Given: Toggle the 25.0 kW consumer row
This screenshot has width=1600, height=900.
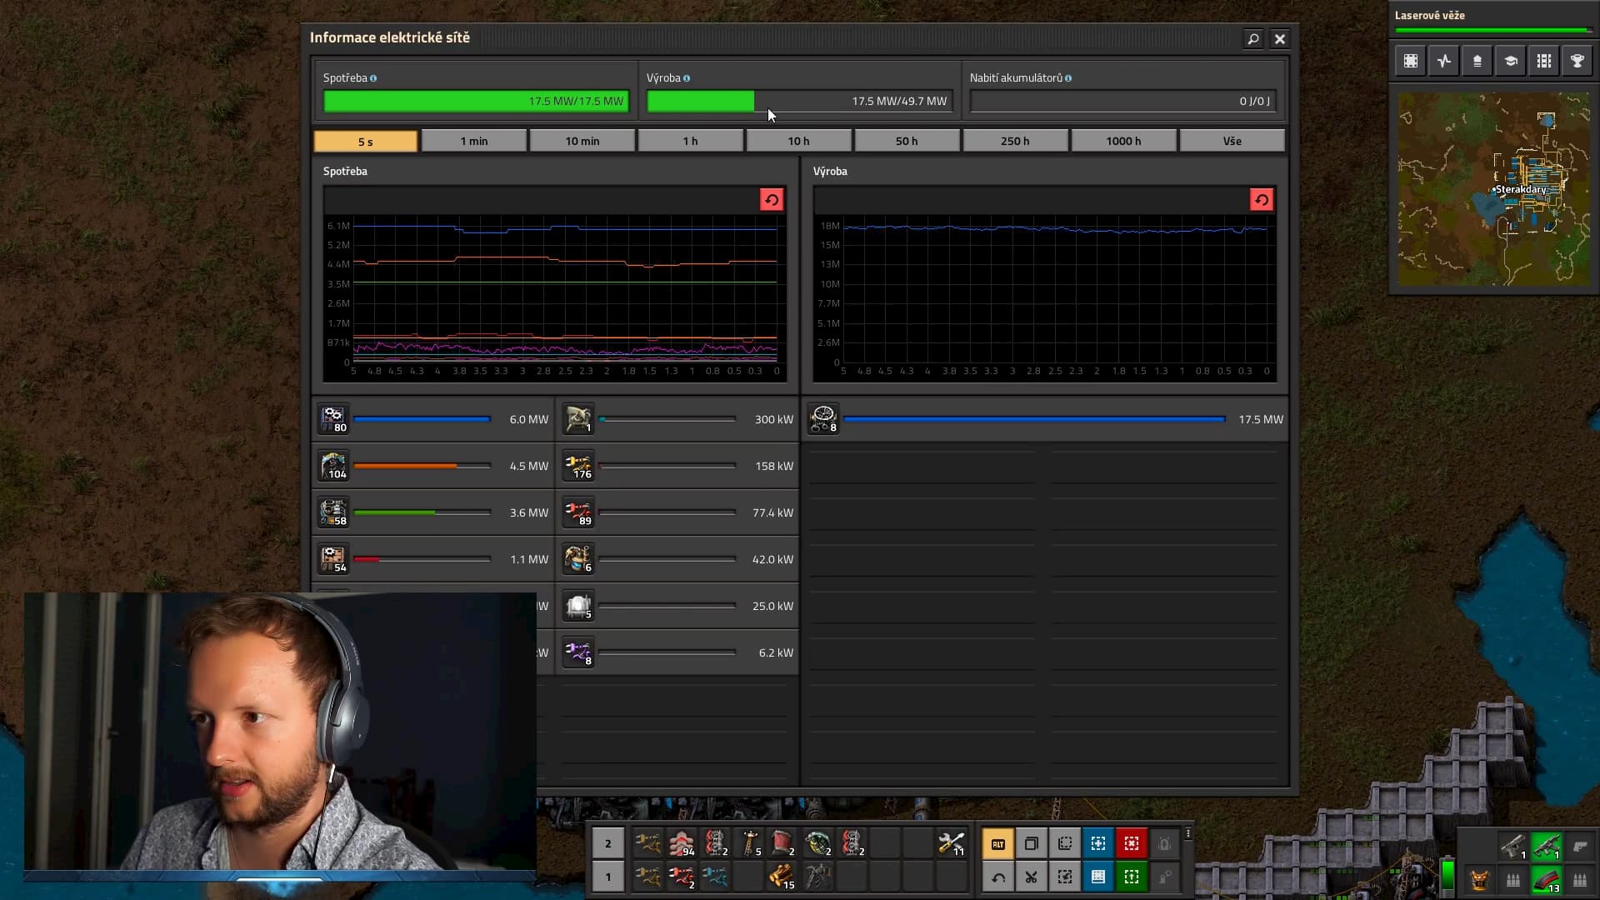Looking at the screenshot, I should pyautogui.click(x=677, y=606).
